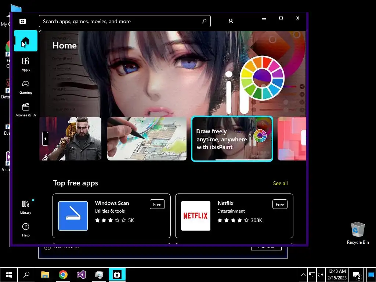
Task: Open the user profile account icon
Action: 231,21
